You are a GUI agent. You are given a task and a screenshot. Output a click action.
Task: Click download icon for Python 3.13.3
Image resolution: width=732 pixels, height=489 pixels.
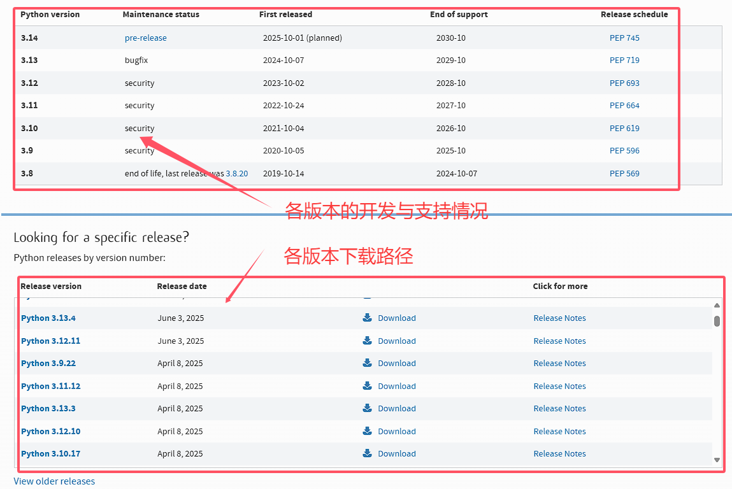click(368, 408)
